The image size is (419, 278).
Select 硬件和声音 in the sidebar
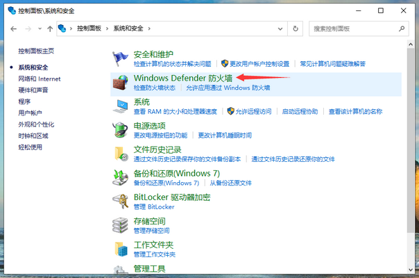click(33, 90)
